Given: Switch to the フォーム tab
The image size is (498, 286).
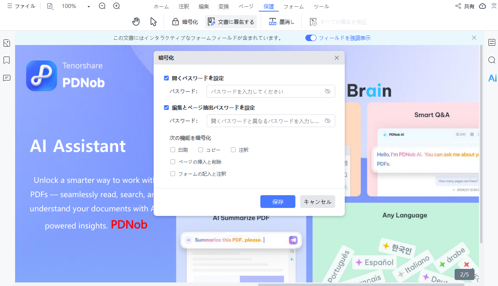Looking at the screenshot, I should tap(294, 6).
